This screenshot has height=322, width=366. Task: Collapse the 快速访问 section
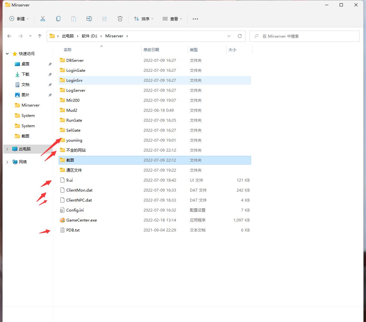[7, 54]
